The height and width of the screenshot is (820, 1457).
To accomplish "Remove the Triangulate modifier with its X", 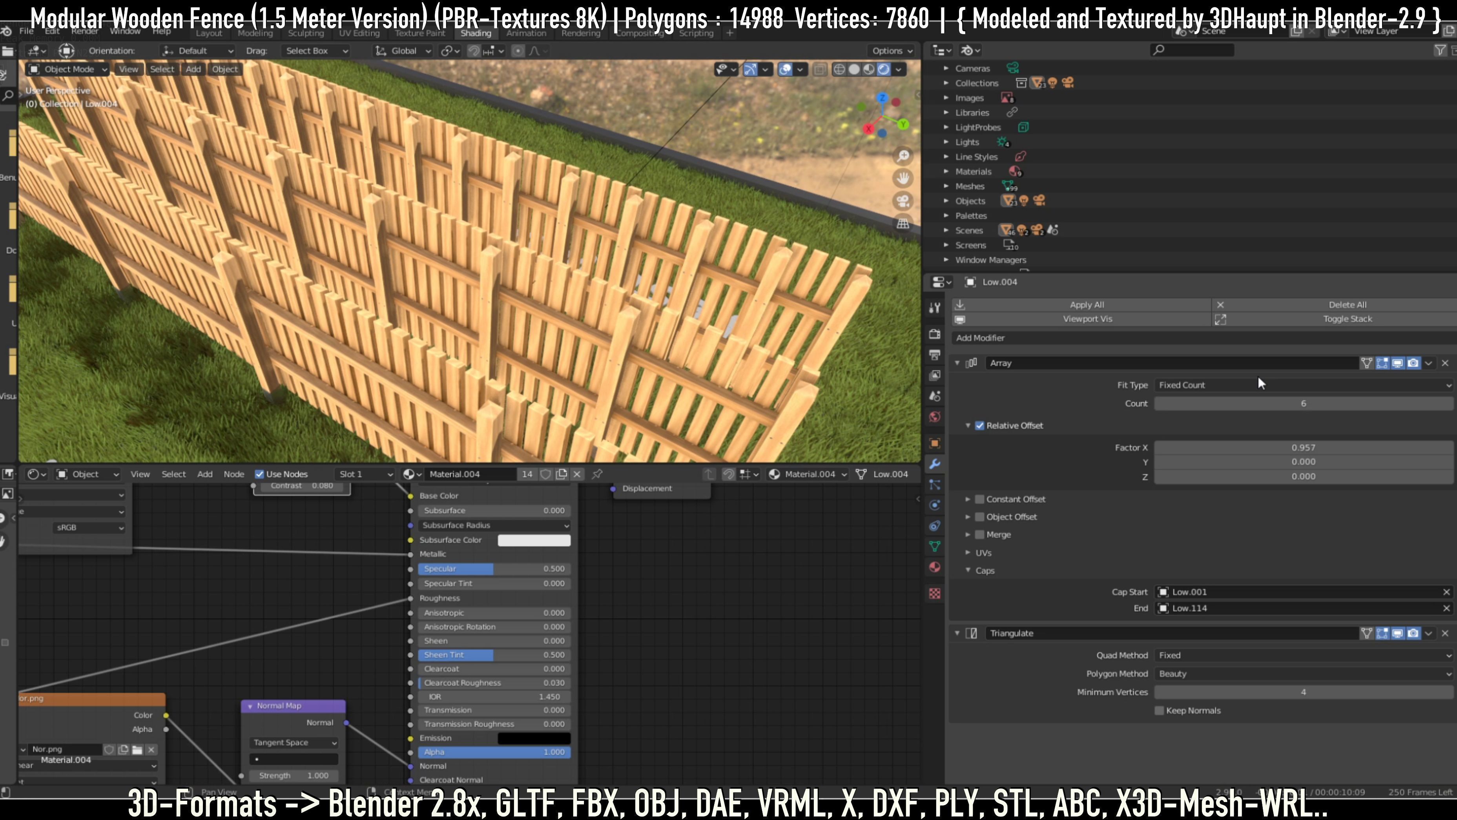I will 1445,633.
